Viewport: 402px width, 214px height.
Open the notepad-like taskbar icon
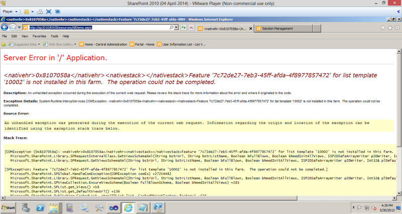click(x=143, y=207)
